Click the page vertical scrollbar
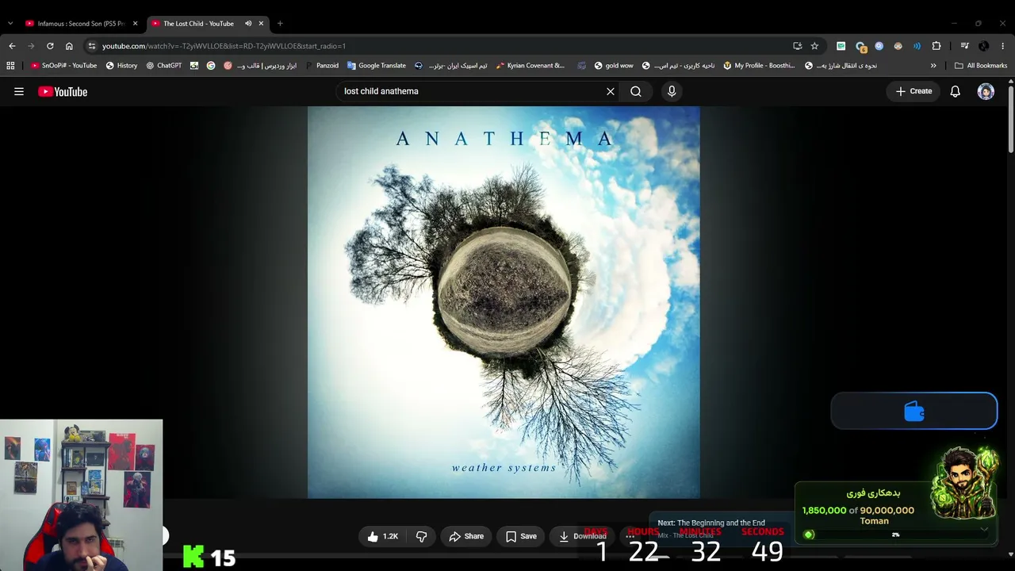The image size is (1015, 571). pos(1011,119)
